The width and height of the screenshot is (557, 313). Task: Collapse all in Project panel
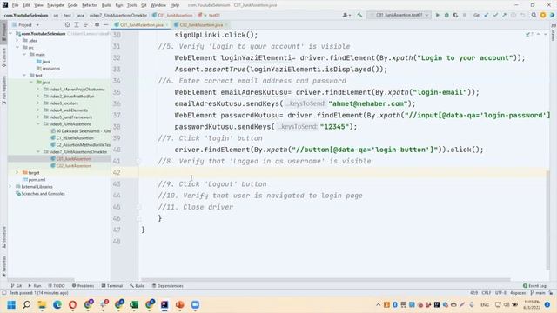(85, 25)
